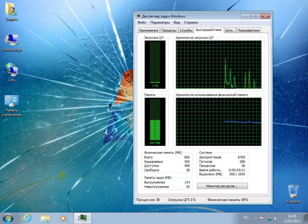Click the Дескрипторов row
308x224 pixels.
coord(222,157)
